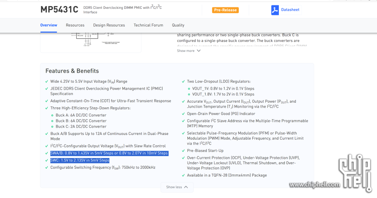Click 'Buck C: 2A DC/DC Converter' item

click(x=81, y=126)
